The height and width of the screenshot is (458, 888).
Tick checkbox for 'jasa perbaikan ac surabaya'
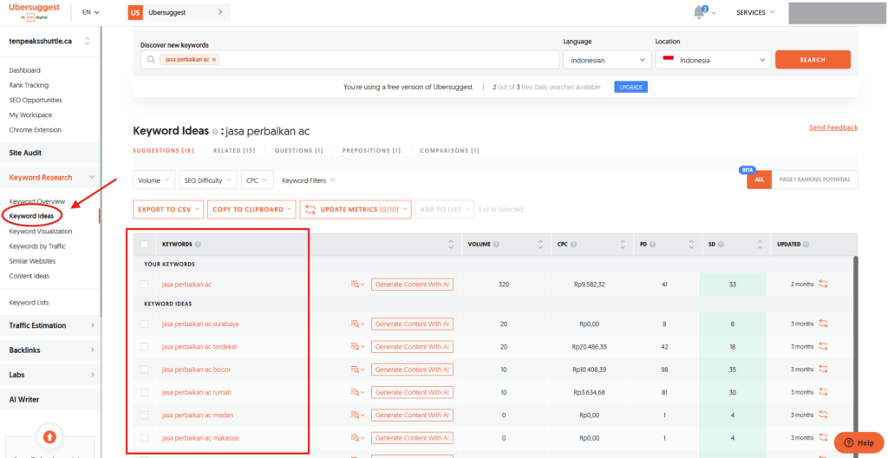pos(145,324)
